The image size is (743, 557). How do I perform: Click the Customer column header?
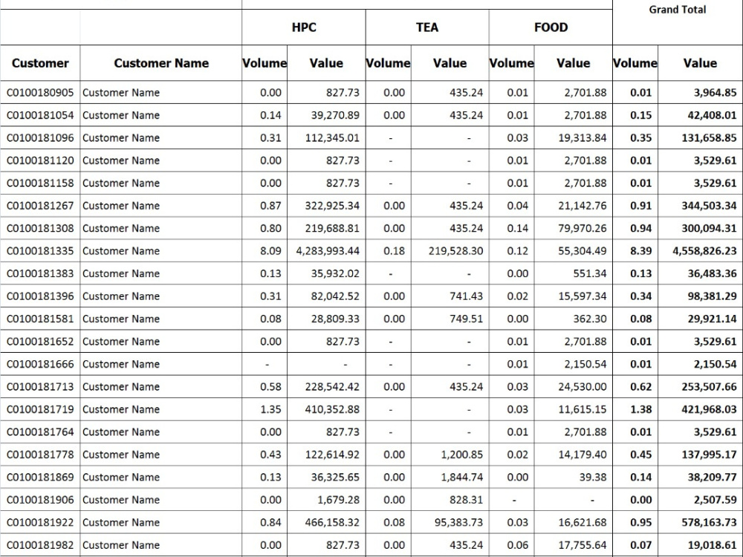pyautogui.click(x=40, y=63)
